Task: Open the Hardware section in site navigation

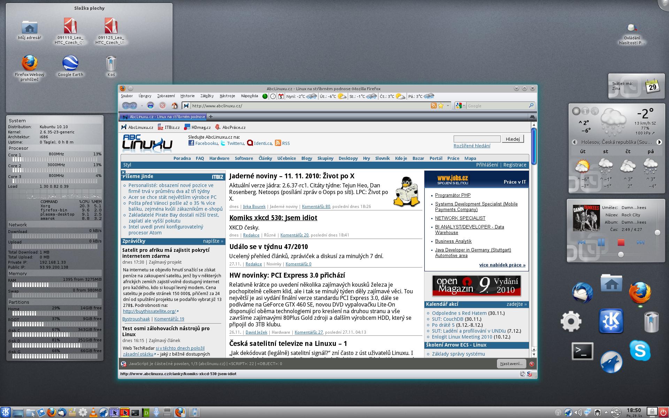Action: pyautogui.click(x=219, y=158)
